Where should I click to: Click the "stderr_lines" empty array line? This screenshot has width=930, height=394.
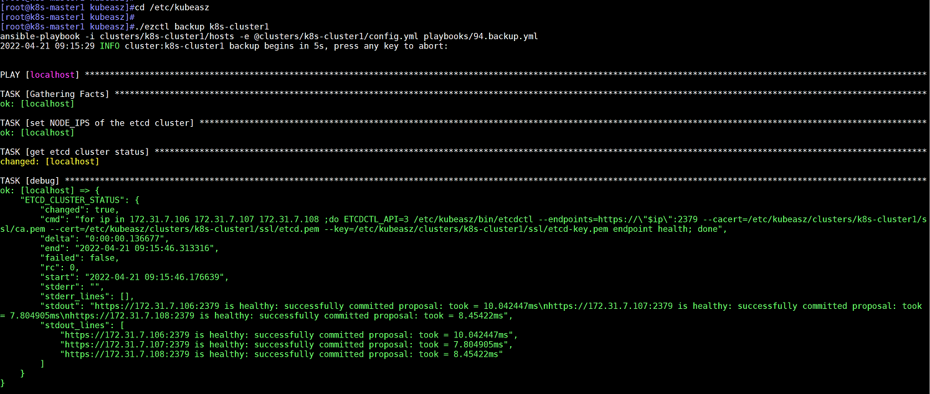point(87,296)
